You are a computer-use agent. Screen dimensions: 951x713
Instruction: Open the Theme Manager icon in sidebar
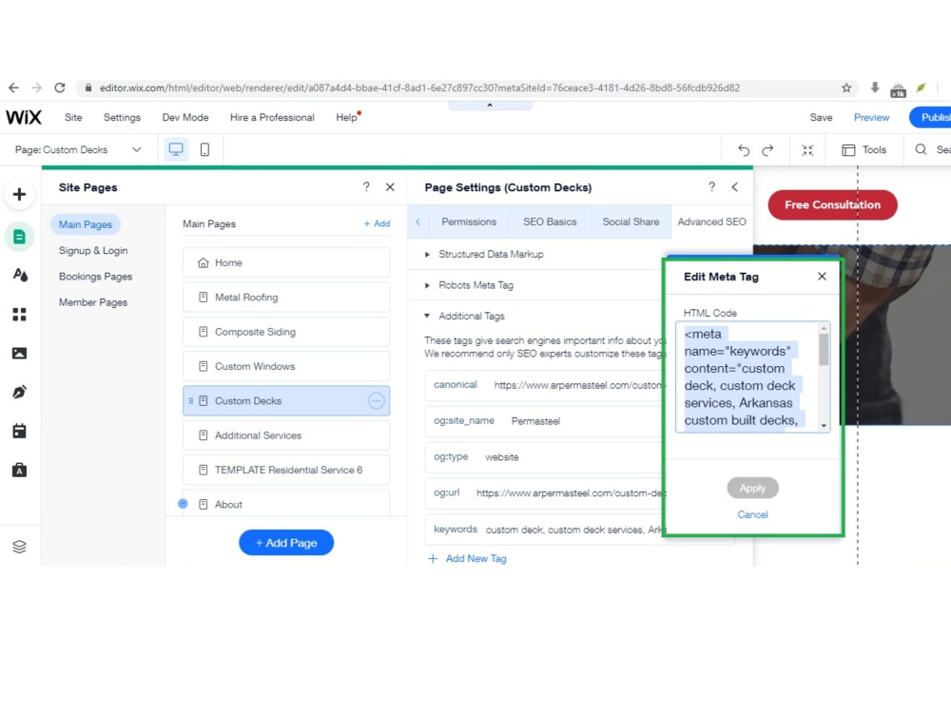pyautogui.click(x=19, y=276)
